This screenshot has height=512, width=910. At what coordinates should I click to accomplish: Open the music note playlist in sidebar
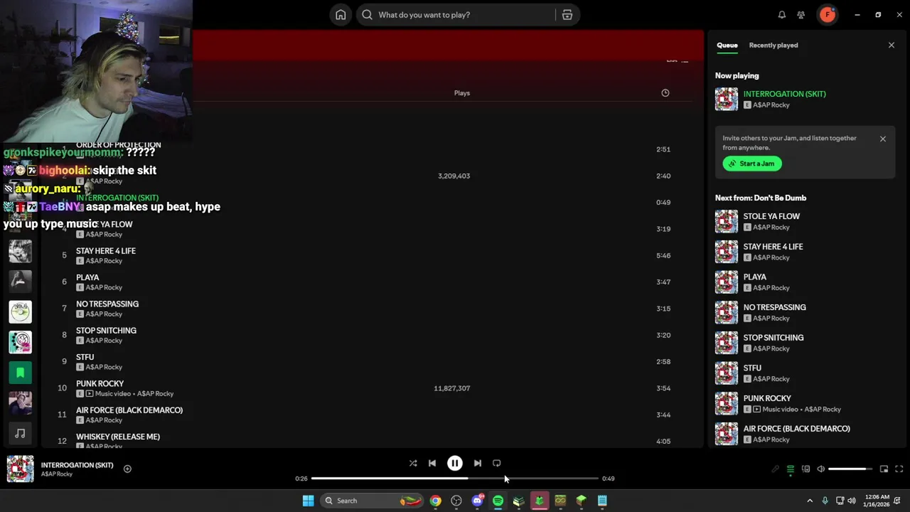tap(20, 433)
